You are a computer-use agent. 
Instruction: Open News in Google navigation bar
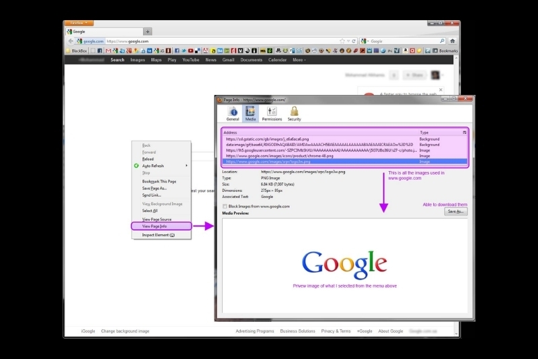click(x=210, y=60)
